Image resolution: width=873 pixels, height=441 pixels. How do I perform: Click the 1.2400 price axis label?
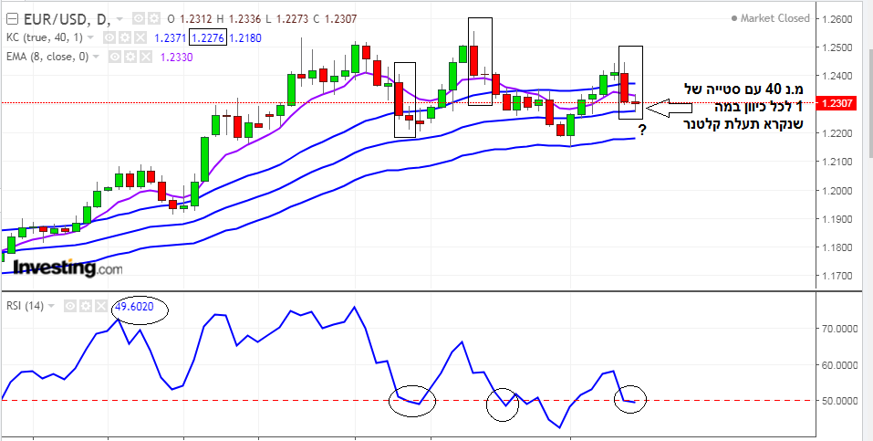[837, 77]
